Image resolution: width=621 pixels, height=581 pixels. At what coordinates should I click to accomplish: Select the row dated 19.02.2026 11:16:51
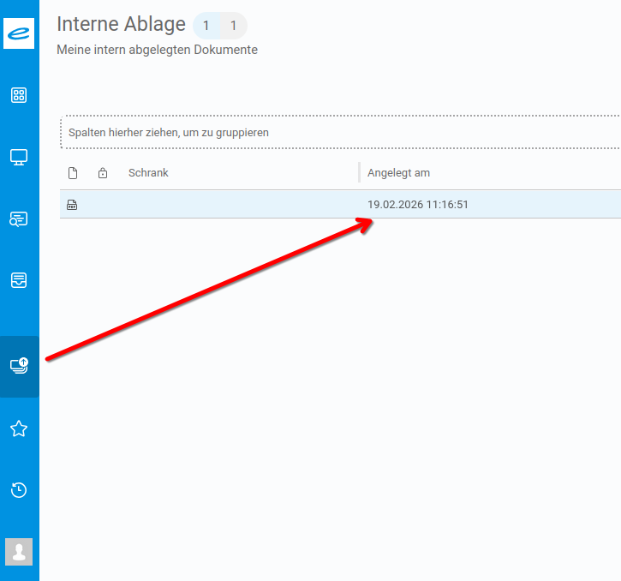417,205
